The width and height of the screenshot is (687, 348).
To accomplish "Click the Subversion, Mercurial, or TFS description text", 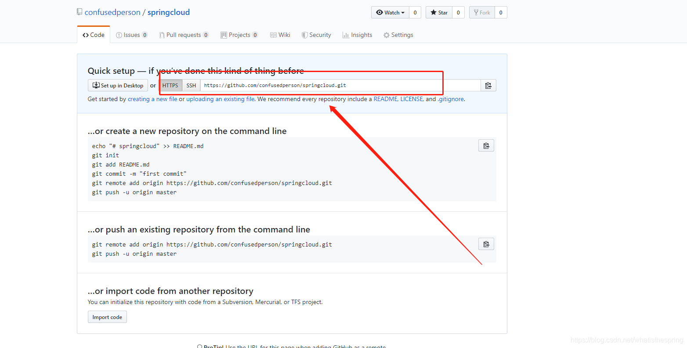I will 205,302.
